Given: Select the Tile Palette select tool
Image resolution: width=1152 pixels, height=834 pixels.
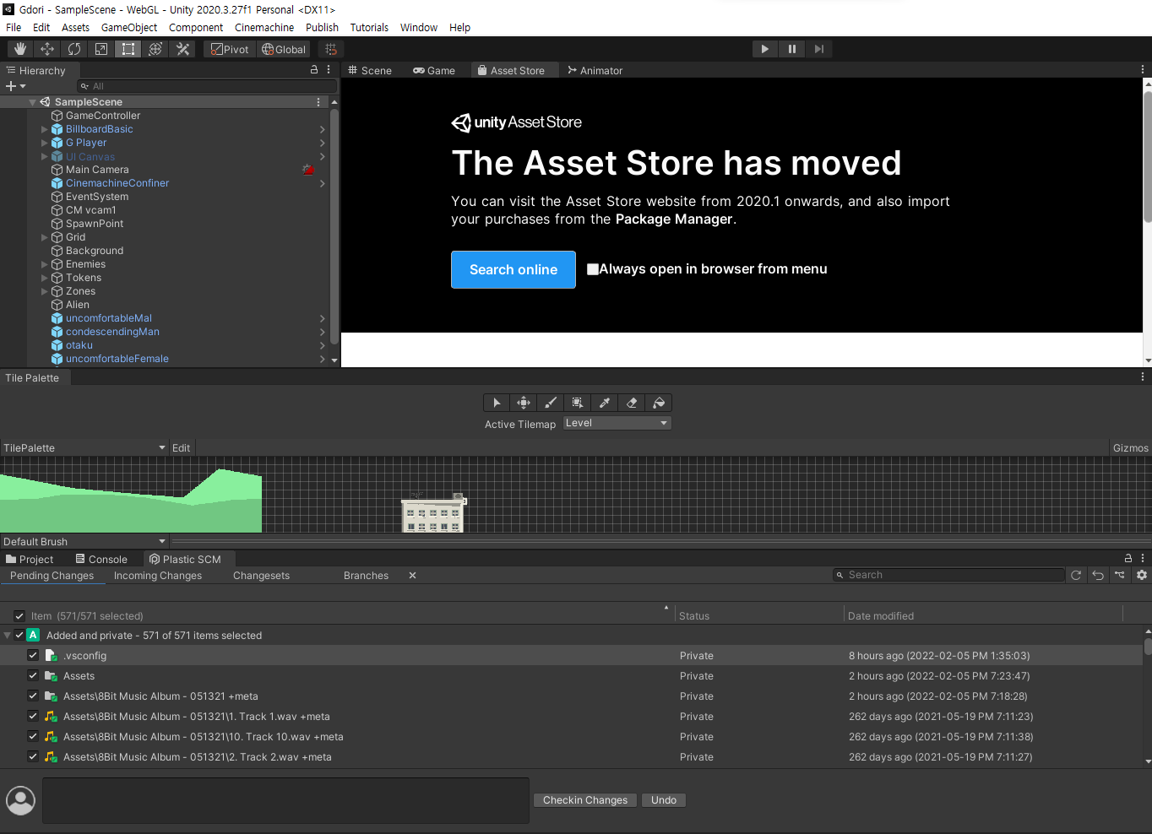Looking at the screenshot, I should pos(497,403).
